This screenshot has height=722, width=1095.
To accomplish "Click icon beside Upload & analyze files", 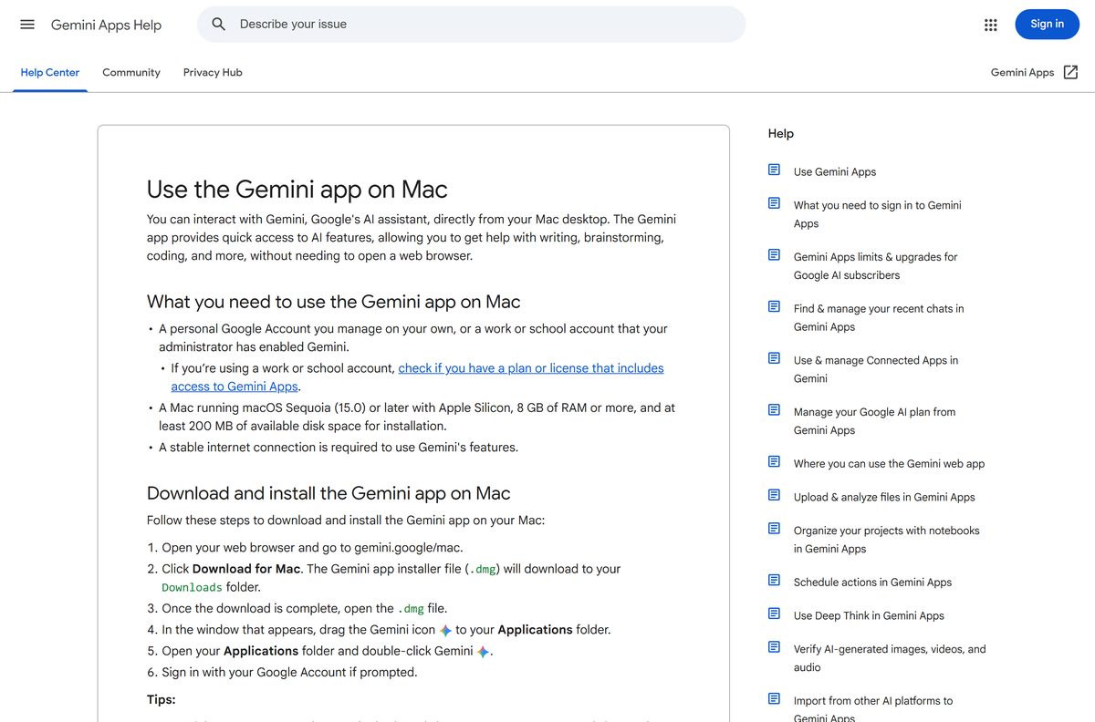I will pyautogui.click(x=774, y=495).
